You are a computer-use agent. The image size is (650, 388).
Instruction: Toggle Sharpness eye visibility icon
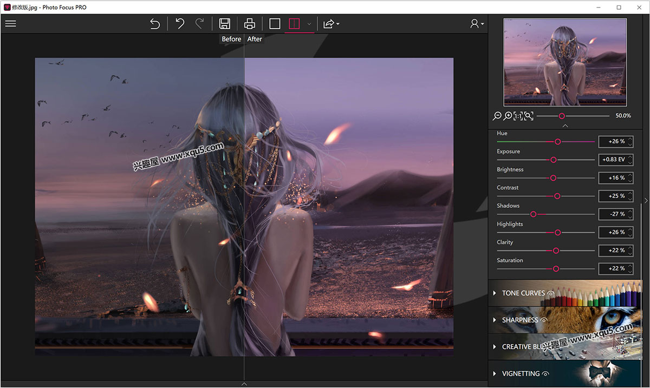click(x=544, y=320)
